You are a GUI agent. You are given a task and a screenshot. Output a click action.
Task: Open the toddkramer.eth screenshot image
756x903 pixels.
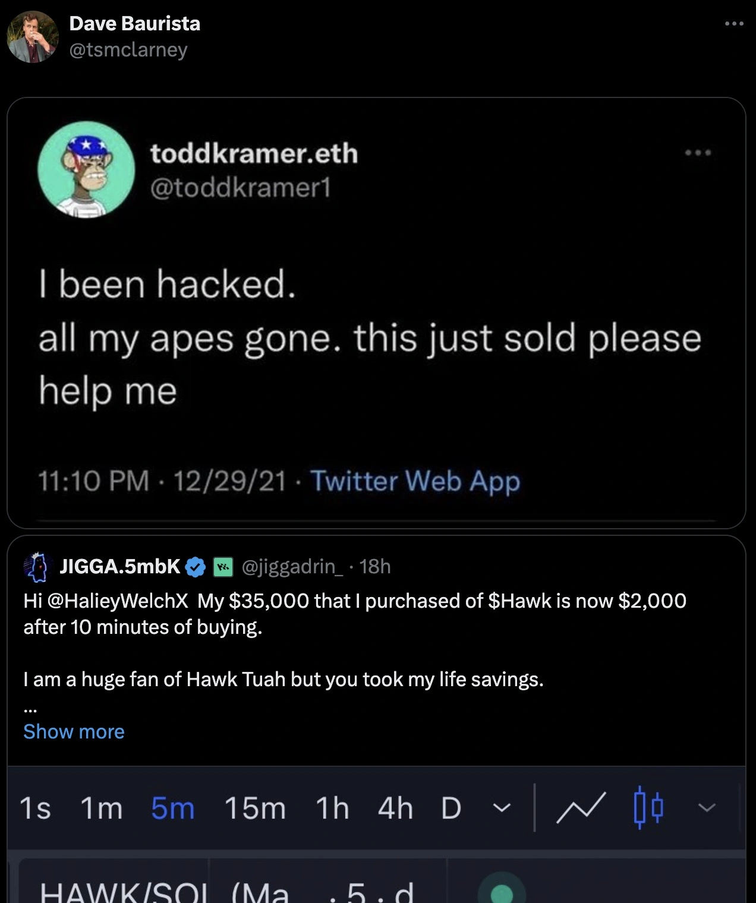click(376, 312)
